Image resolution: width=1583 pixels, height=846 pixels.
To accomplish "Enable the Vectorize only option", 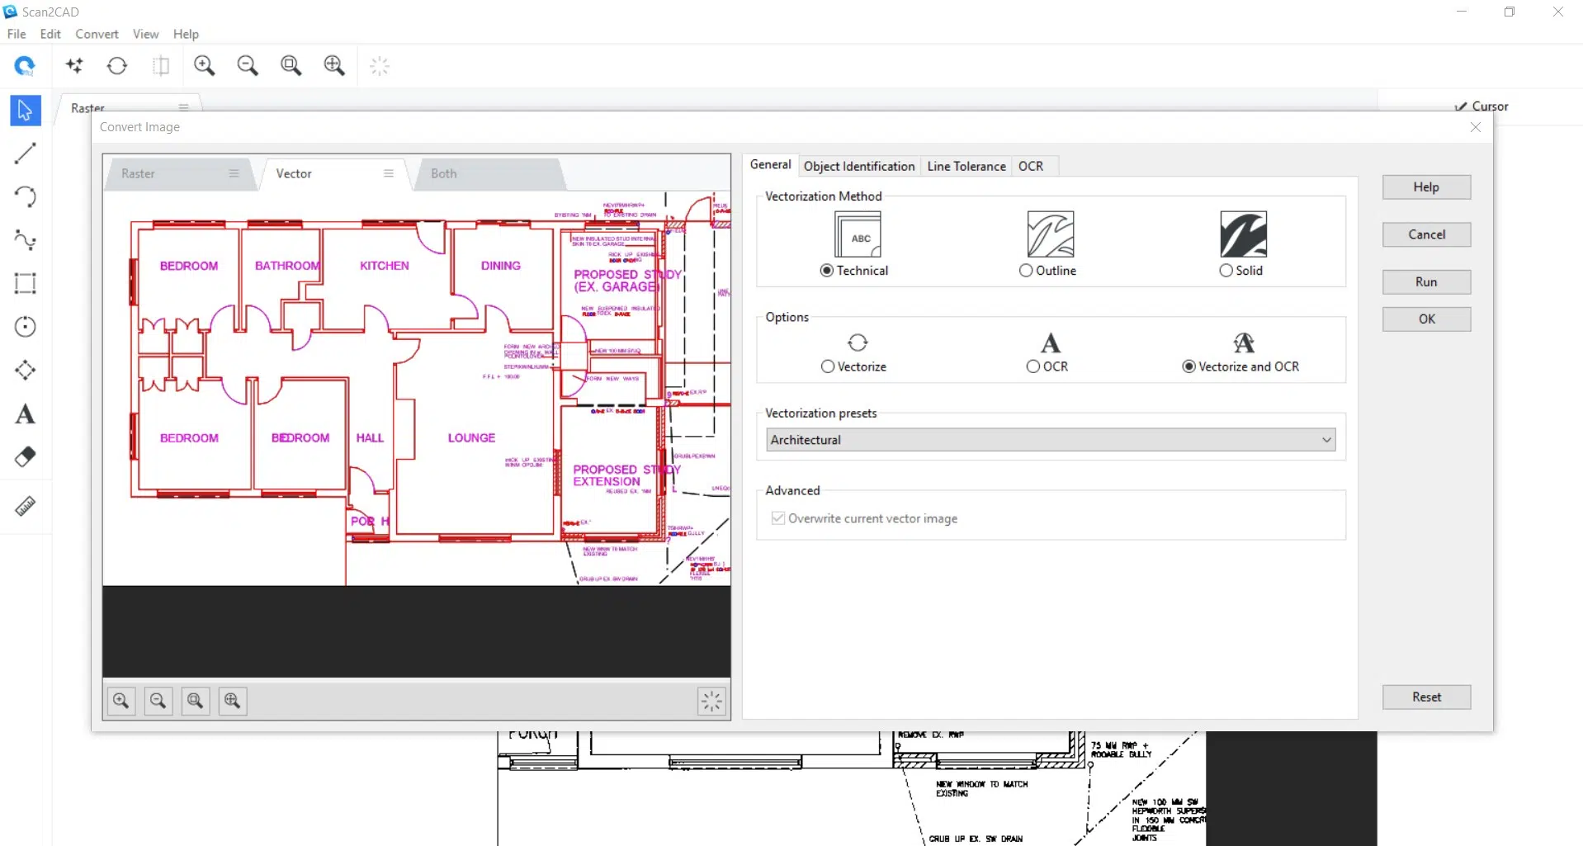I will click(828, 366).
